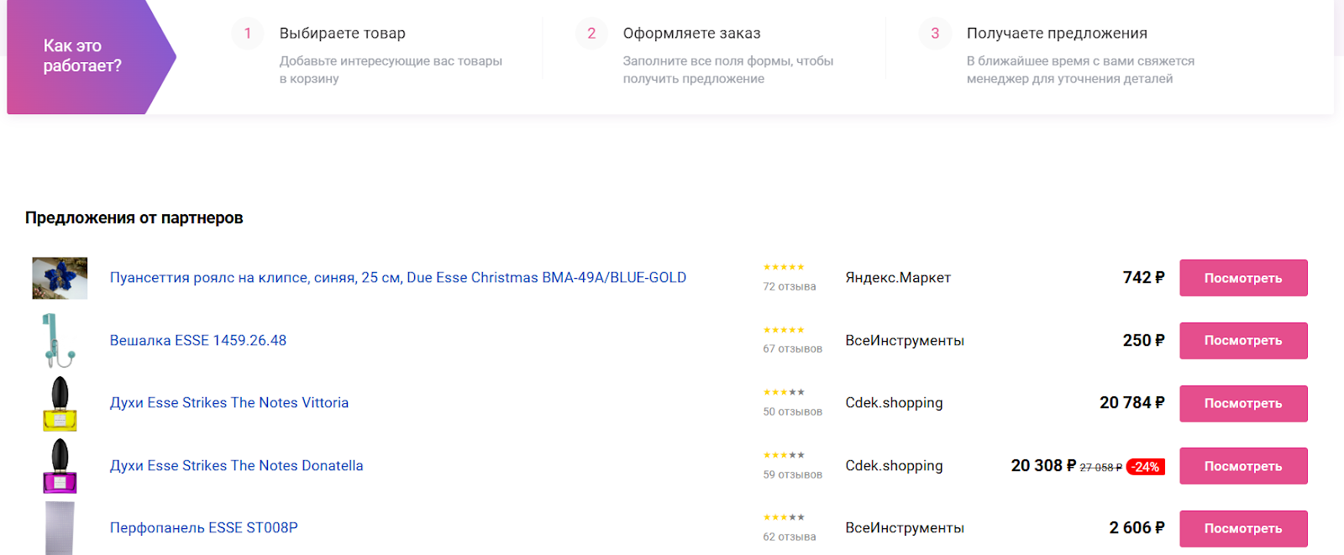Screen dimensions: 1344x555
Task: Open the pink Donatella perfume bottle image
Action: (x=60, y=466)
